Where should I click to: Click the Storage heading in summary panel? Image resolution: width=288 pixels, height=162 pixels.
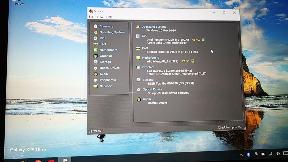[148, 80]
